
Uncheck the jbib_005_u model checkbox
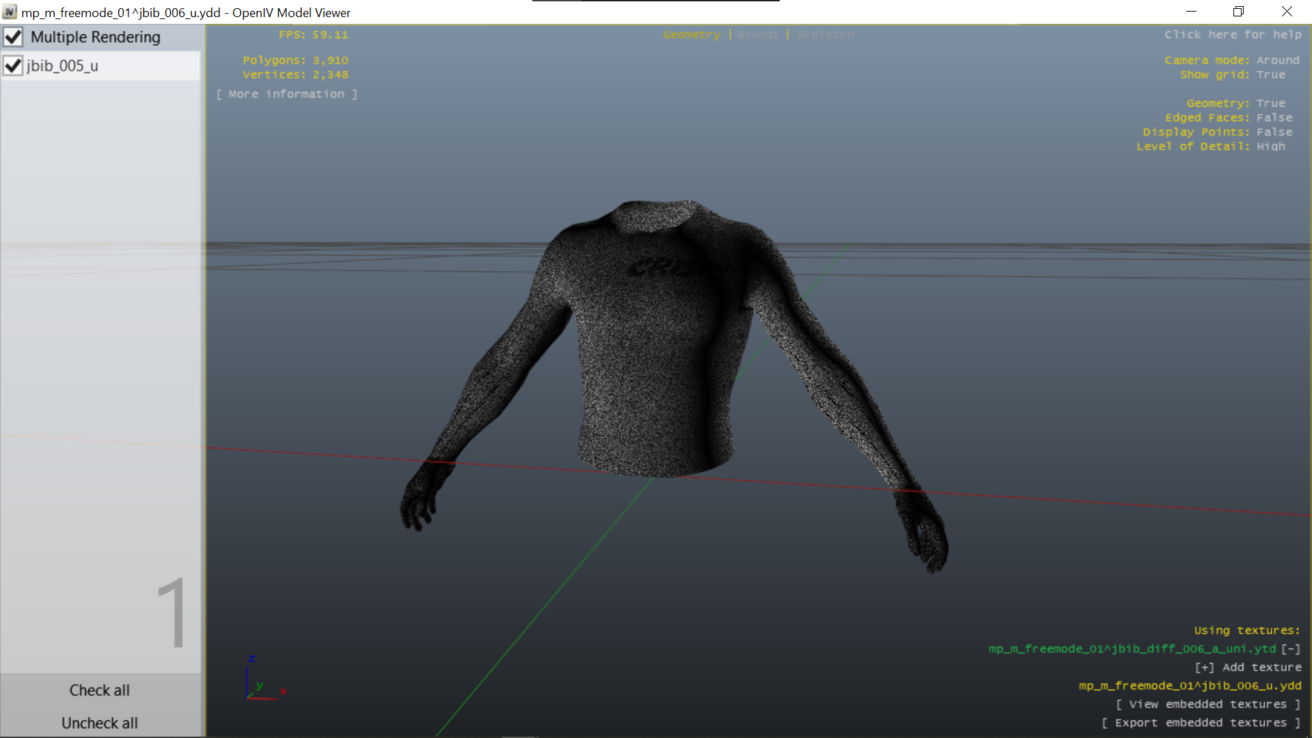[x=13, y=66]
